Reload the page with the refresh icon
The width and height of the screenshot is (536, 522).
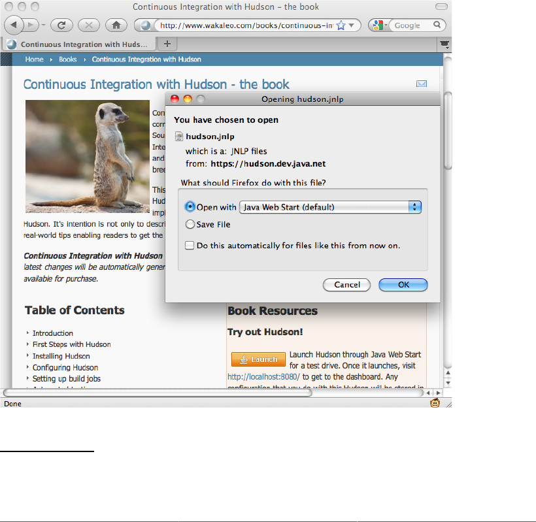(x=61, y=25)
